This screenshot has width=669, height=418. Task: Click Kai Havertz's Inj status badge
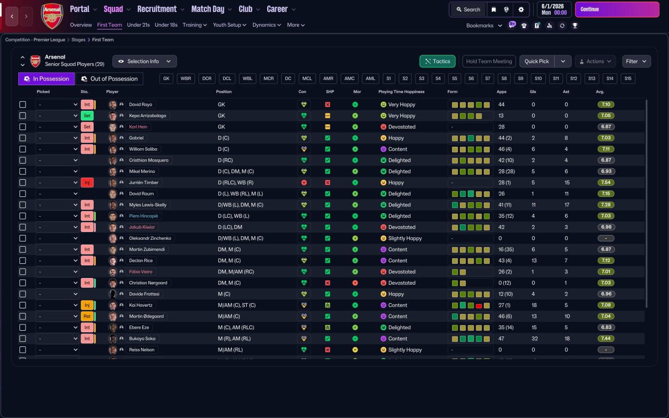pos(87,305)
